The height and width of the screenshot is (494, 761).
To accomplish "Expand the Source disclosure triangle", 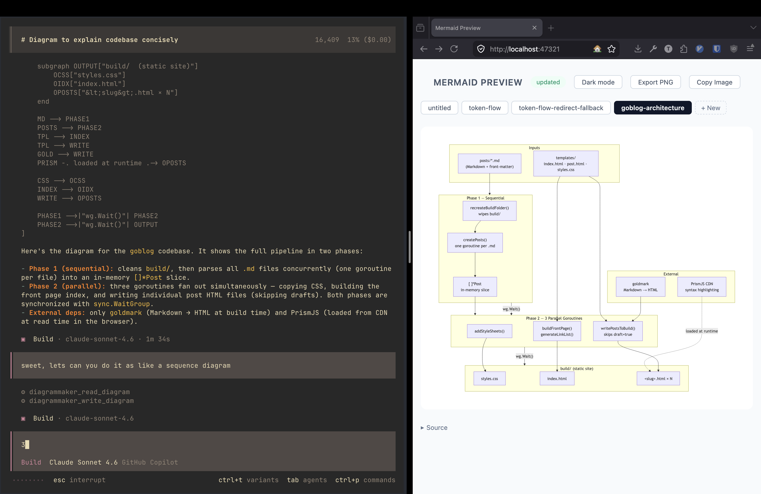I will 422,428.
